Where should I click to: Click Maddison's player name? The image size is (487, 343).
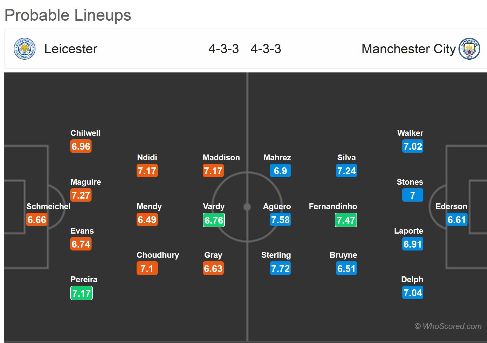221,158
